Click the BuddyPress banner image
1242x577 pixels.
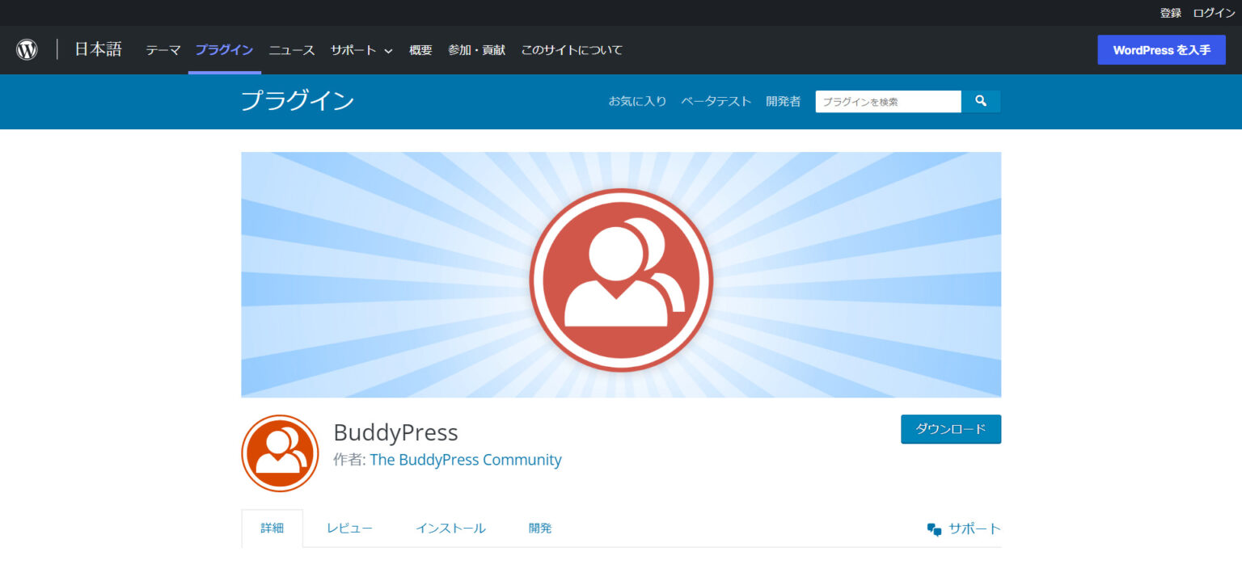(x=621, y=275)
